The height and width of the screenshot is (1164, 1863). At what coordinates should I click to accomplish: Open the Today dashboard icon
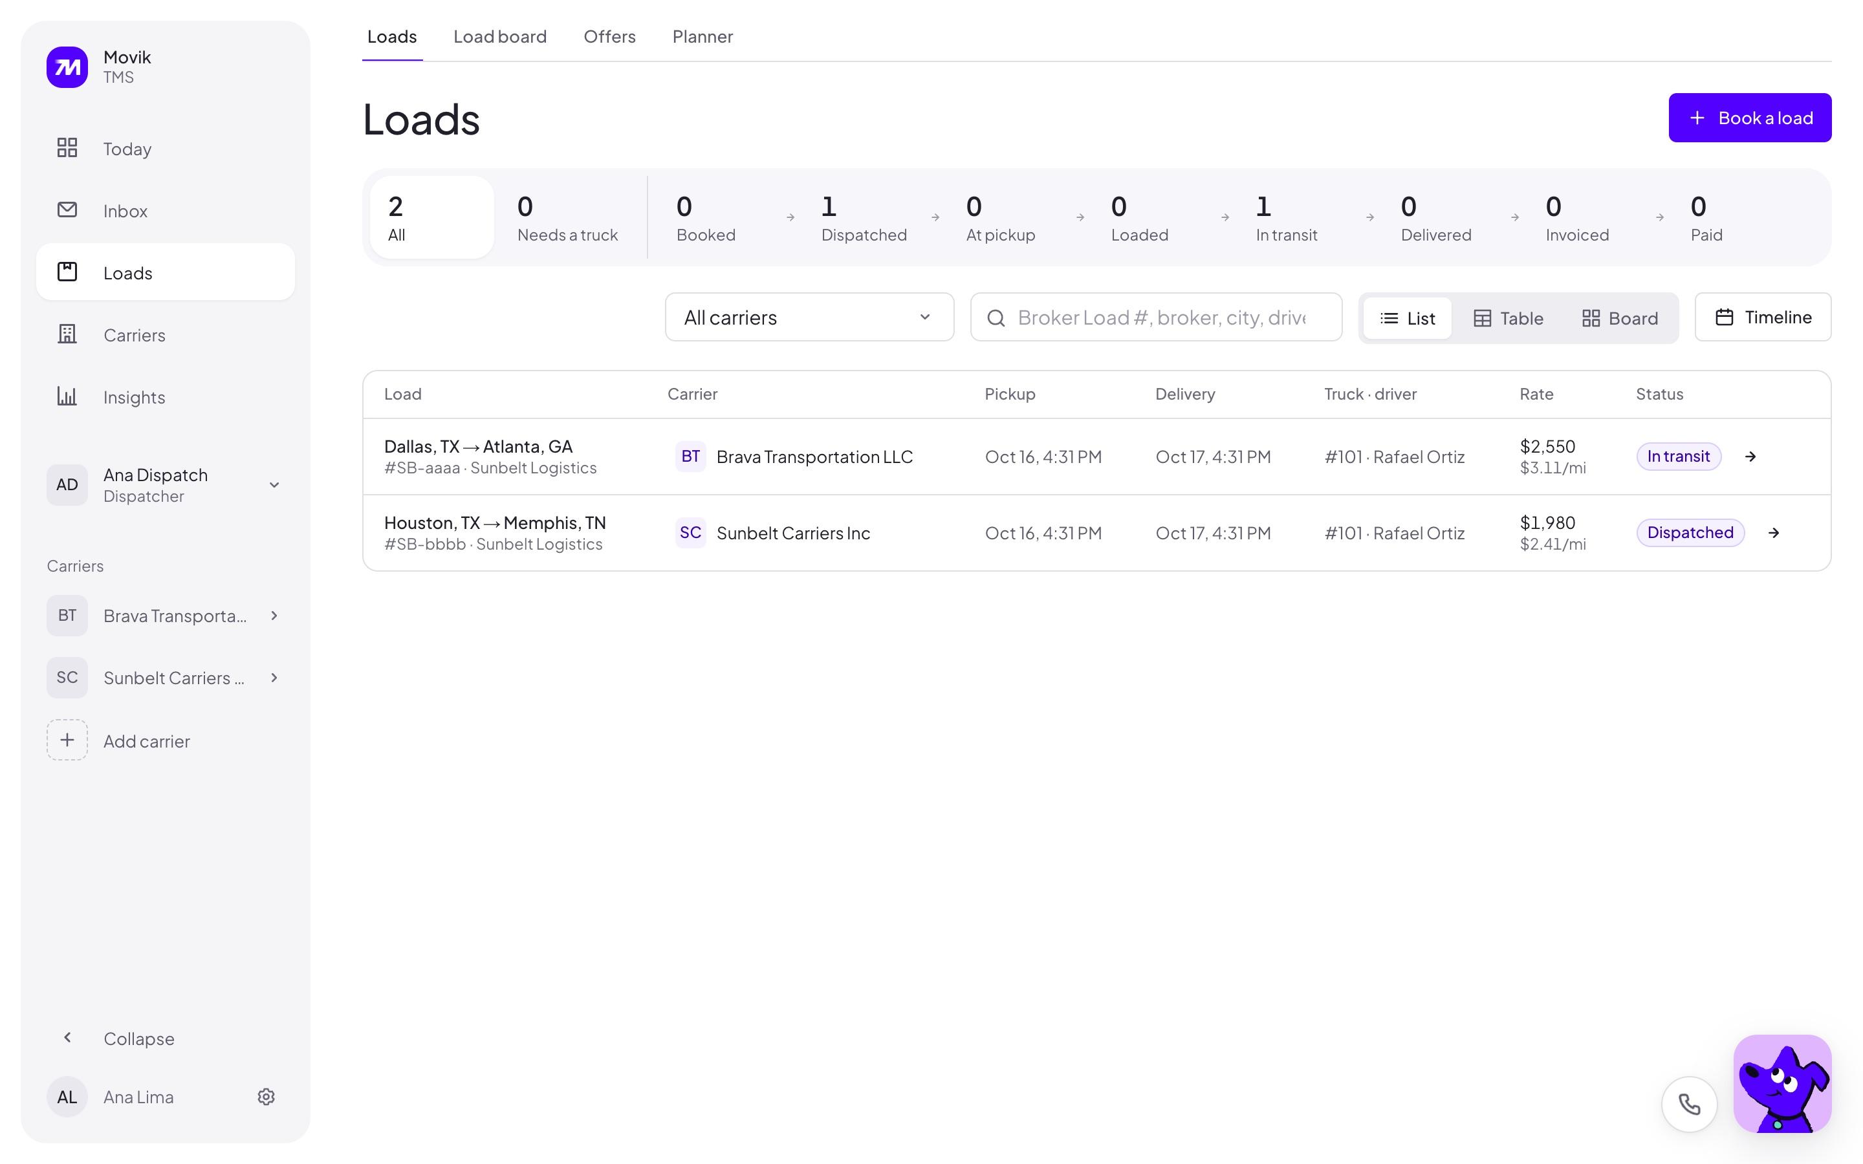coord(67,148)
